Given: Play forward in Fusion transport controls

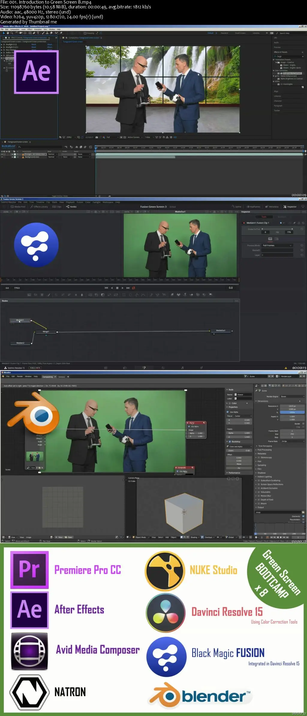Looking at the screenshot, I should [x=122, y=288].
